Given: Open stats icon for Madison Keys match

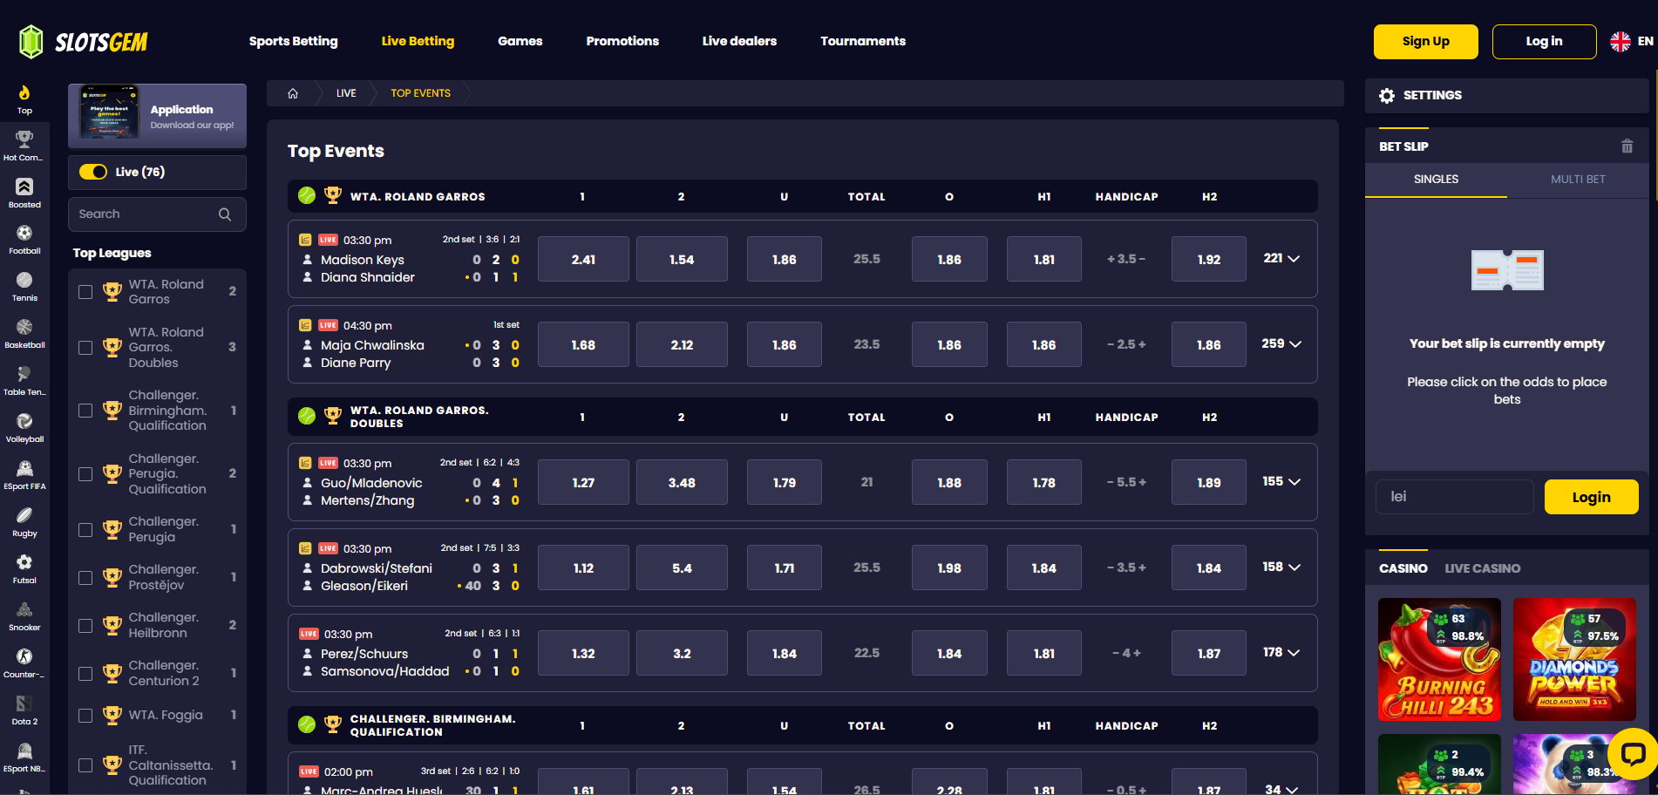Looking at the screenshot, I should [x=305, y=240].
